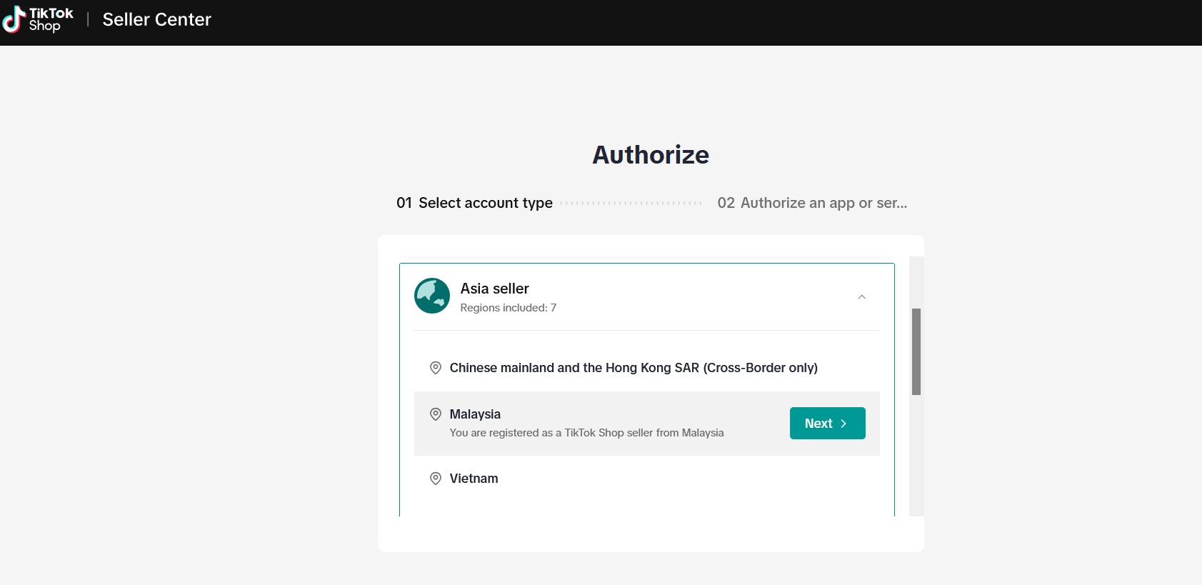The image size is (1202, 585).
Task: Choose Vietnam as the region
Action: (474, 479)
